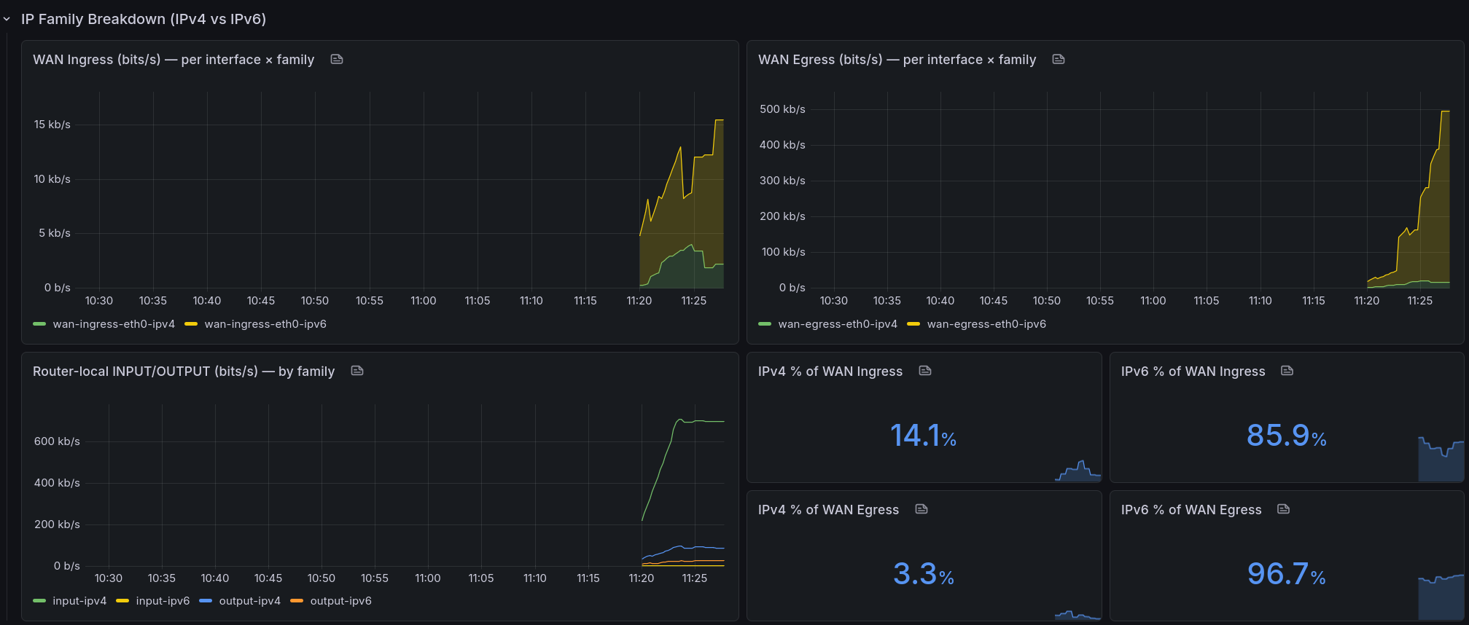Toggle wan-ingress-eth0-ipv4 series in legend

(x=114, y=324)
